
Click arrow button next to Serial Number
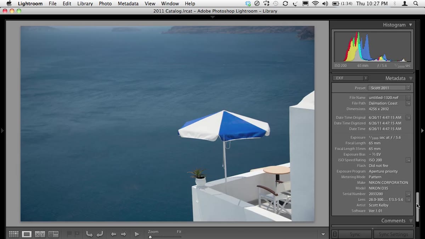pos(408,194)
